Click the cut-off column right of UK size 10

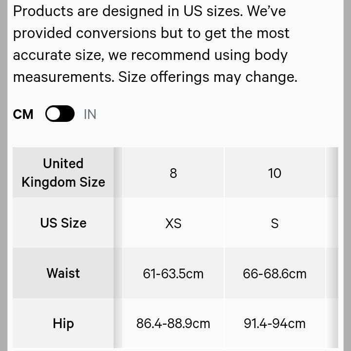[332, 173]
